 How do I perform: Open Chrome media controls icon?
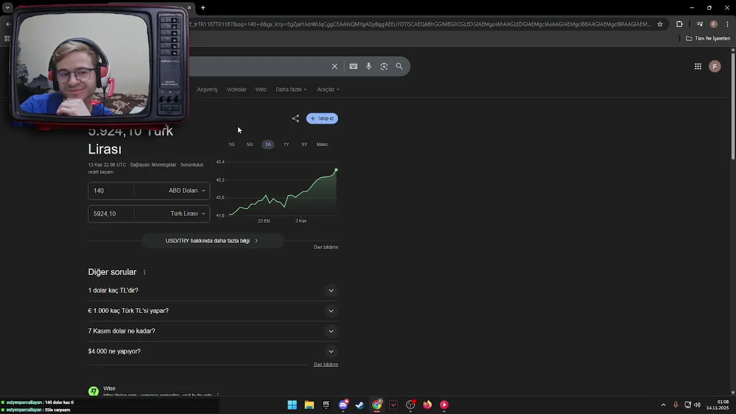coord(700,24)
